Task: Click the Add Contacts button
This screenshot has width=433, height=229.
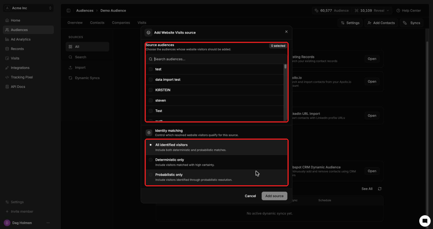Action: click(x=381, y=23)
